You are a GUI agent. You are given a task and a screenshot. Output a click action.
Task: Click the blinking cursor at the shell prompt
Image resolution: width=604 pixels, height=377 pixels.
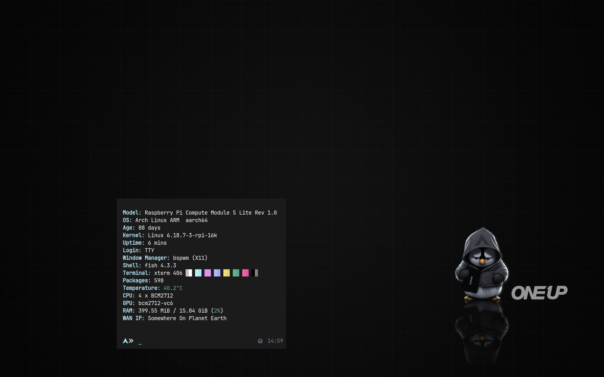(x=140, y=344)
